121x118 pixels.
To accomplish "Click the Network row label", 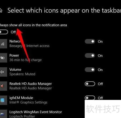I will 15,41.
